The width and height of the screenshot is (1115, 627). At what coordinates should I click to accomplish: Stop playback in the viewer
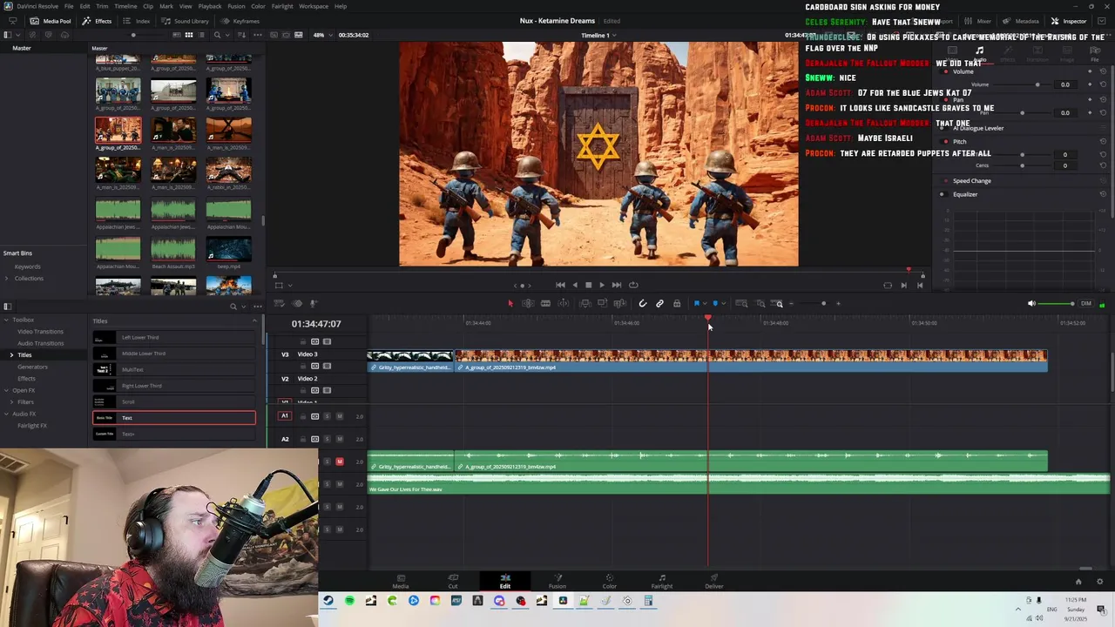pyautogui.click(x=588, y=285)
